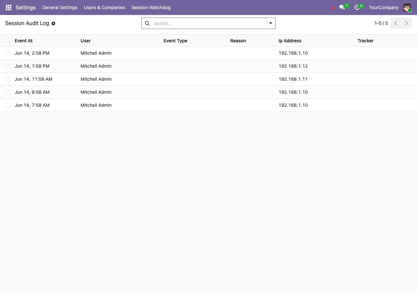Open record with IP 192.168.1.12
The height and width of the screenshot is (293, 417).
pos(293,66)
